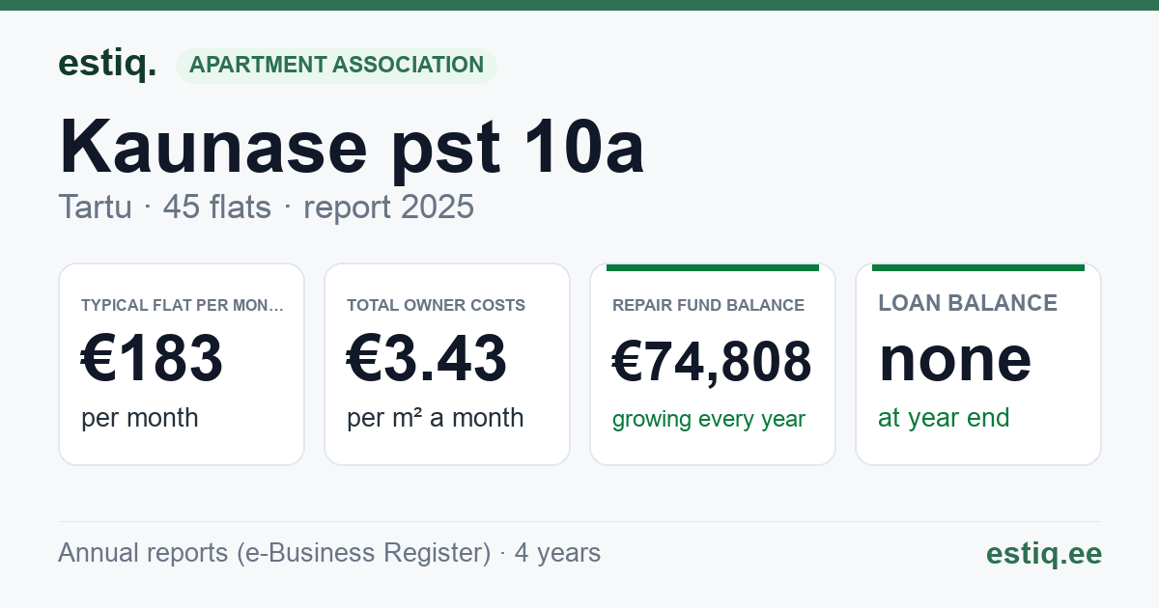Select the Kaunase pst 10a heading

click(x=352, y=147)
